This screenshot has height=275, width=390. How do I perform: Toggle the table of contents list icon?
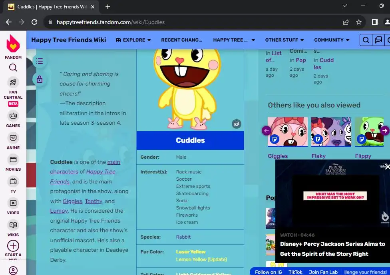pyautogui.click(x=40, y=61)
